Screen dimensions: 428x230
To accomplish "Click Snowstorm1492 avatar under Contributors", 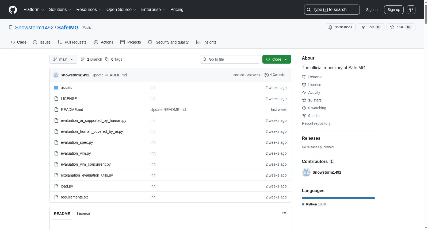I will 306,172.
